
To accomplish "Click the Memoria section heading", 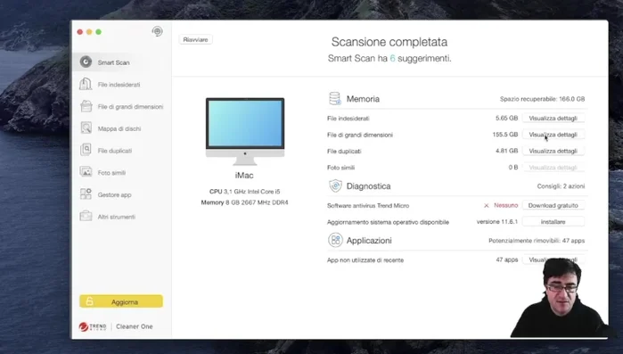I will point(363,99).
